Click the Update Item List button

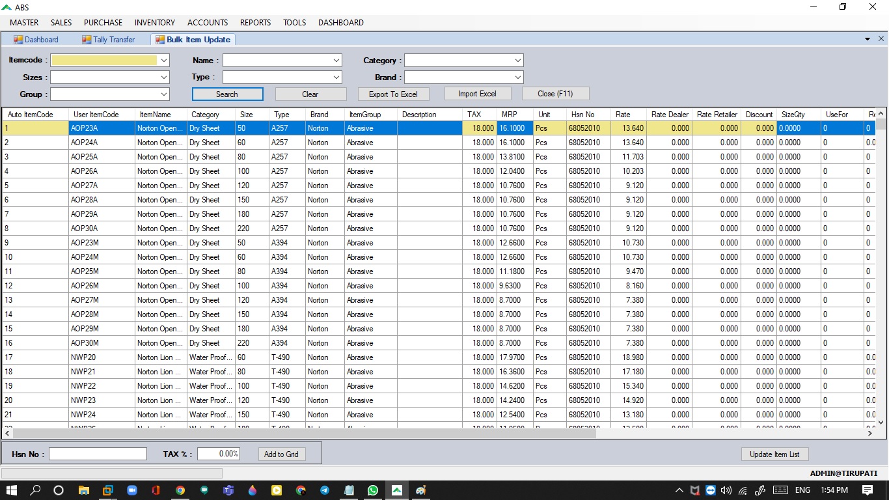(x=774, y=454)
